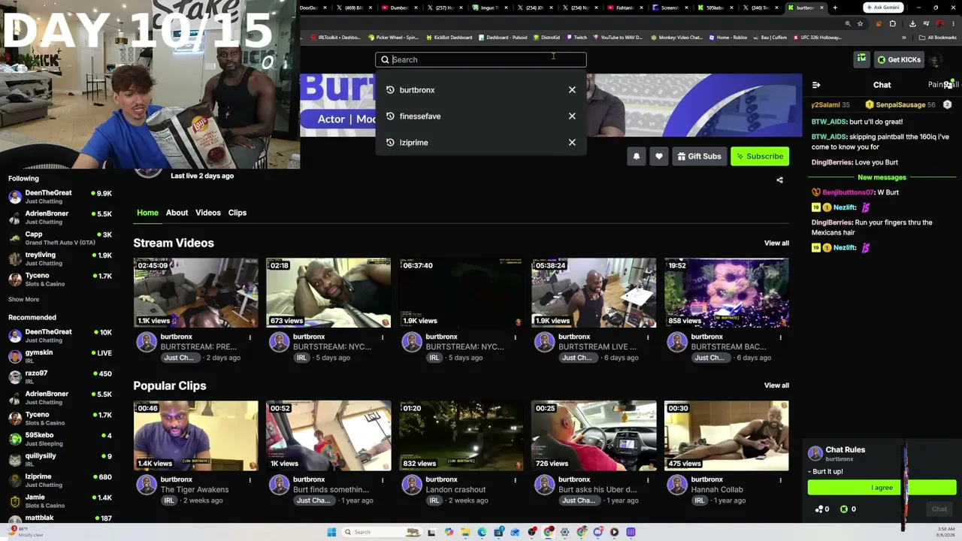Screen dimensions: 962x541
Task: Remove Iziprime from recent searches
Action: (x=572, y=143)
